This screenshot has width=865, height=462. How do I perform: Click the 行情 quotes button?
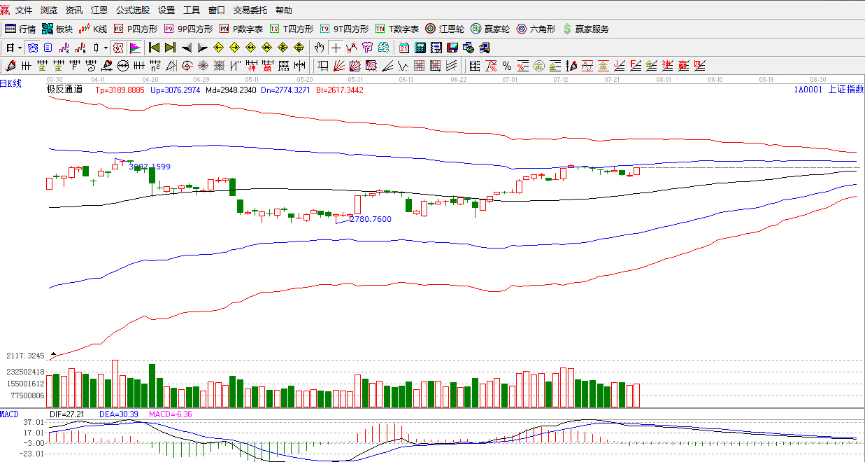[21, 29]
